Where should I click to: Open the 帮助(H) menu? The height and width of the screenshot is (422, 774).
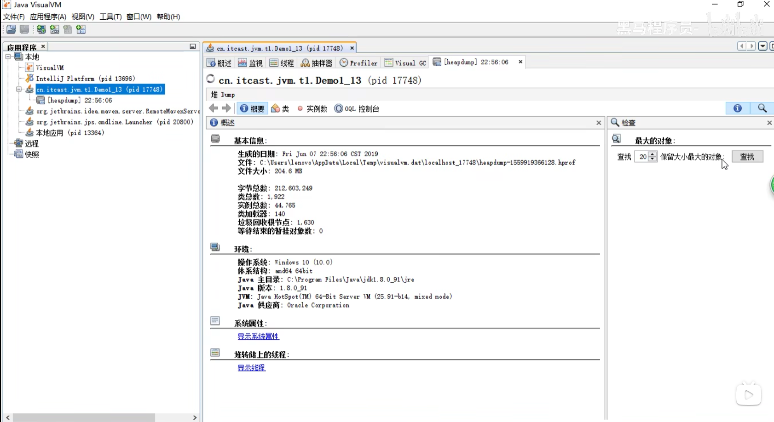click(168, 17)
